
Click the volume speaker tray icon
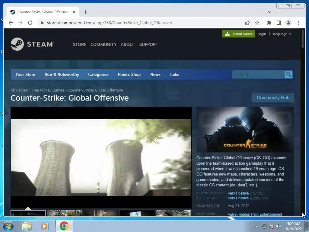click(278, 226)
